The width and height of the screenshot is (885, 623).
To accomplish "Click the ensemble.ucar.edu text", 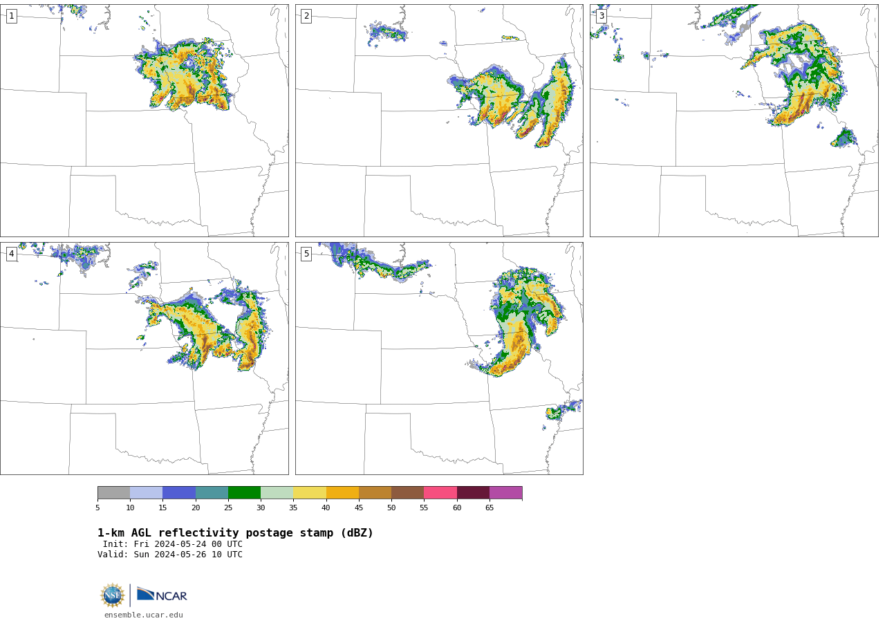I will (144, 615).
